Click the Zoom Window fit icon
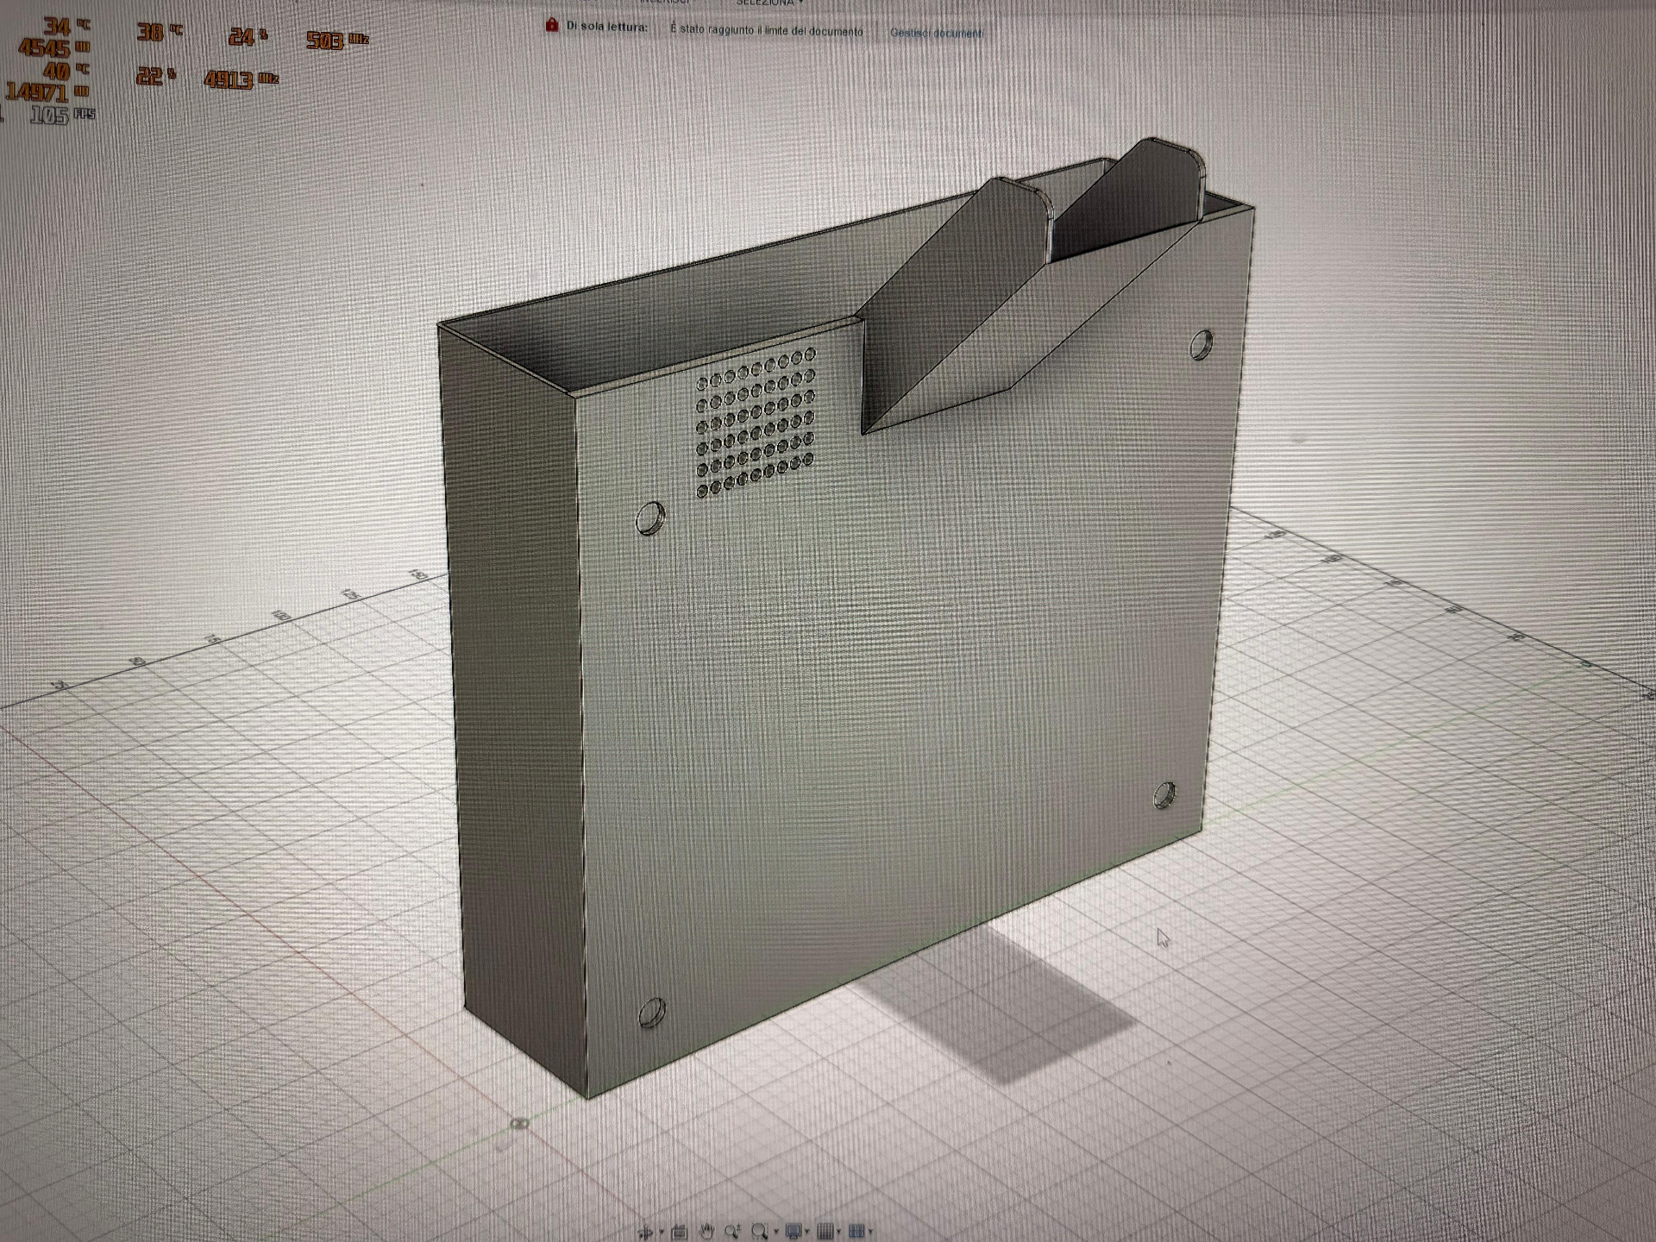 click(760, 1232)
